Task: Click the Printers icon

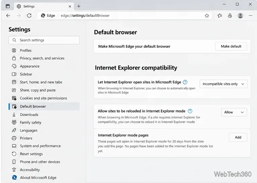Action: [x=14, y=138]
